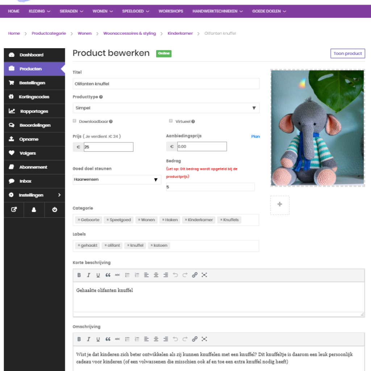Click Workshops in top navigation
The height and width of the screenshot is (371, 371).
[171, 11]
